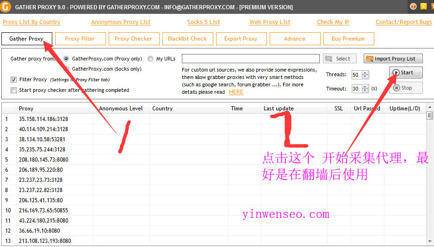Enable Start proxy checker after gathering
The height and width of the screenshot is (247, 434).
pos(13,90)
